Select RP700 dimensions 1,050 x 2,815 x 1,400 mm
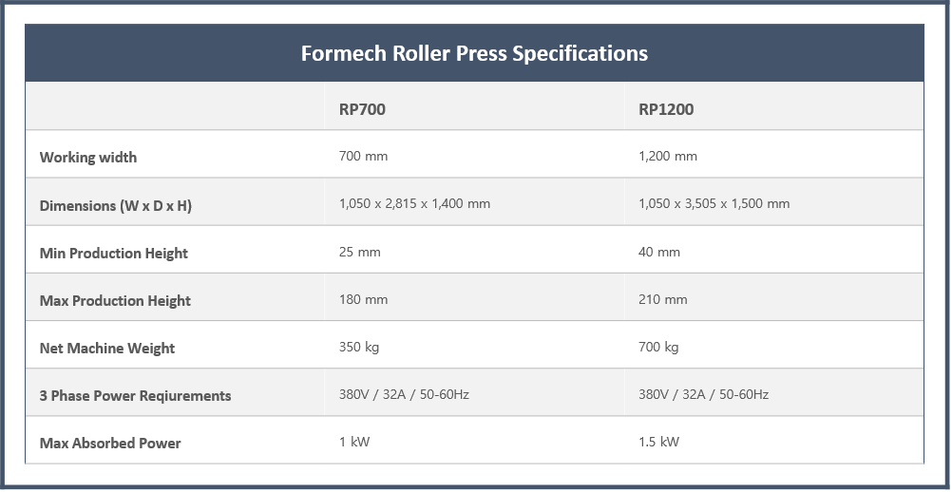 [x=414, y=203]
